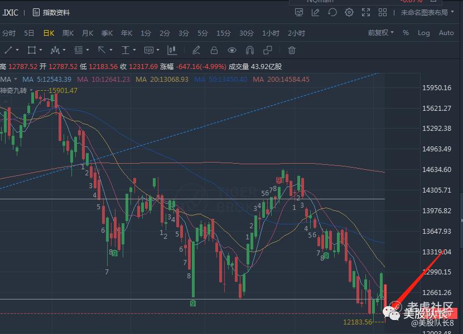Expand the line tool options arrow
Viewport: 463px width, 334px height.
click(17, 50)
